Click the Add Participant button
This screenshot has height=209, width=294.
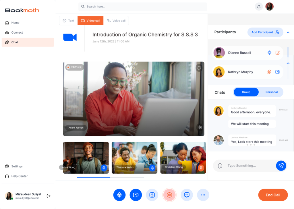click(x=265, y=32)
